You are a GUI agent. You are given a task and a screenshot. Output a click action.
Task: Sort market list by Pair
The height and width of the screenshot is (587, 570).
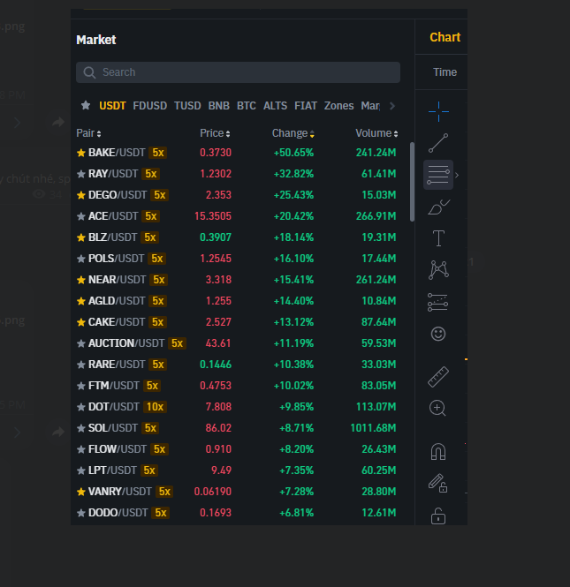(88, 133)
